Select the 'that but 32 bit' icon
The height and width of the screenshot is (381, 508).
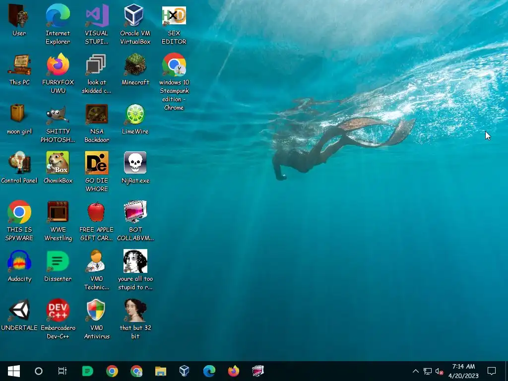click(135, 319)
